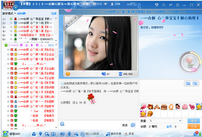The width and height of the screenshot is (202, 137).
Task: Click the orange 充值 recharge button
Action: point(194,126)
